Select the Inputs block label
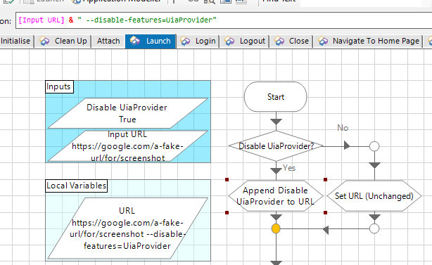Image resolution: width=432 pixels, height=265 pixels. [59, 86]
